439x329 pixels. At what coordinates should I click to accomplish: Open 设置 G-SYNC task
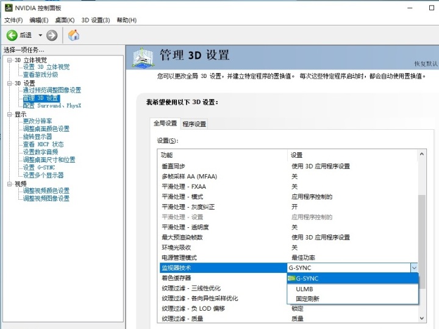tap(39, 168)
